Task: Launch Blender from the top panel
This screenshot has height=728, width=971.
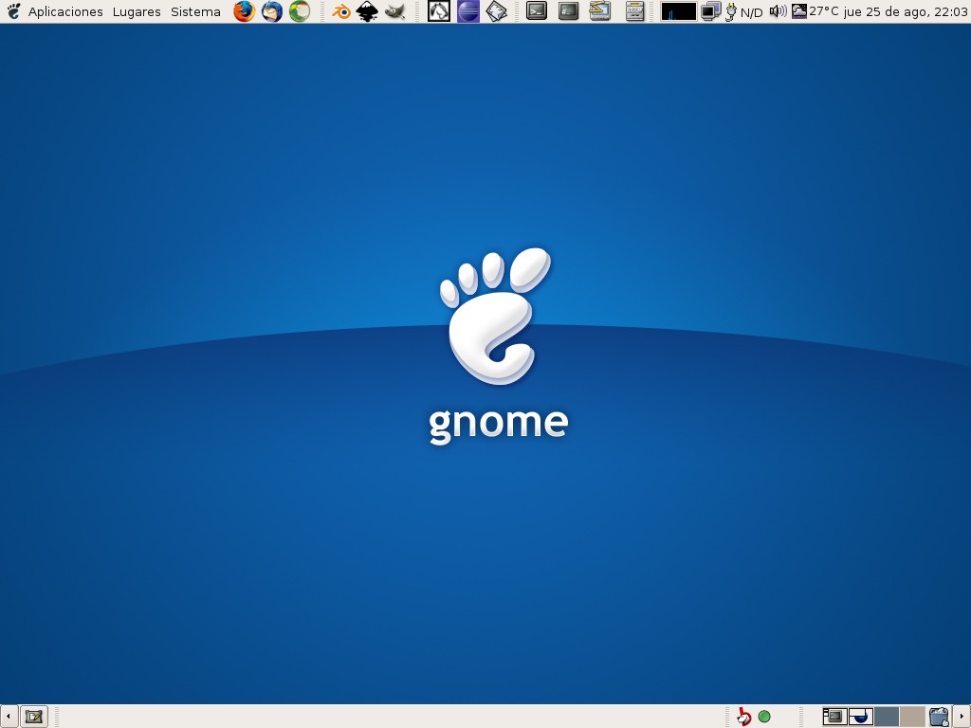Action: [340, 11]
